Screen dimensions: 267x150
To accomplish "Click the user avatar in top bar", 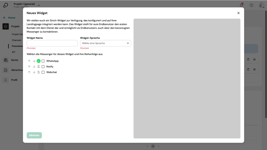I will tap(261, 5).
